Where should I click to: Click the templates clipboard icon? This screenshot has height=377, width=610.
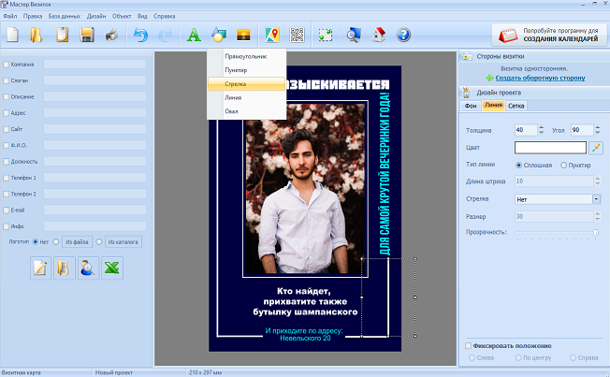[x=62, y=35]
